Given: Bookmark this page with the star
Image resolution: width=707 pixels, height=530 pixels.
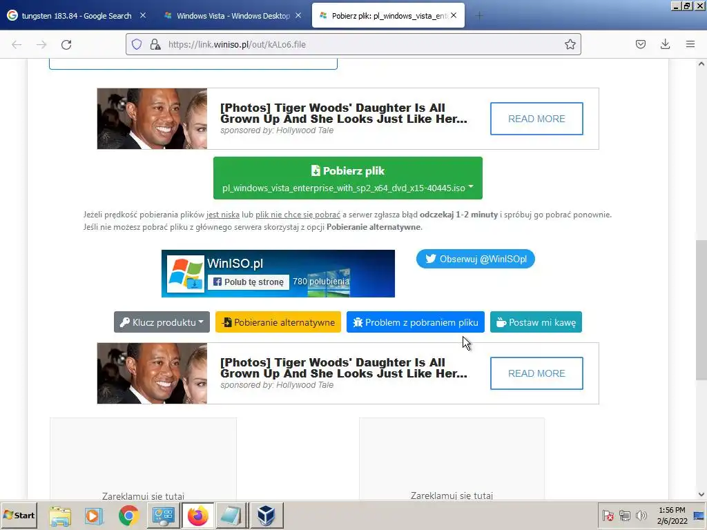Looking at the screenshot, I should (570, 44).
